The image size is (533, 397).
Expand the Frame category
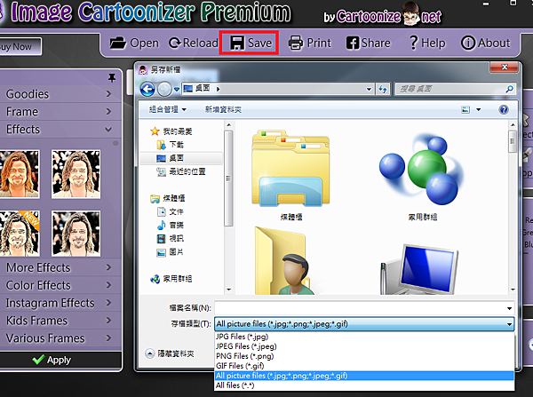pyautogui.click(x=60, y=112)
